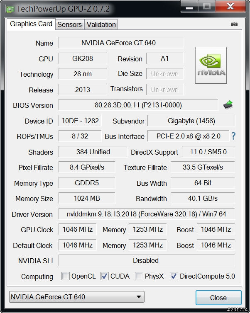Open the NVIDIA GeForce GT 640 dropdown
Image resolution: width=250 pixels, height=313 pixels.
76,297
